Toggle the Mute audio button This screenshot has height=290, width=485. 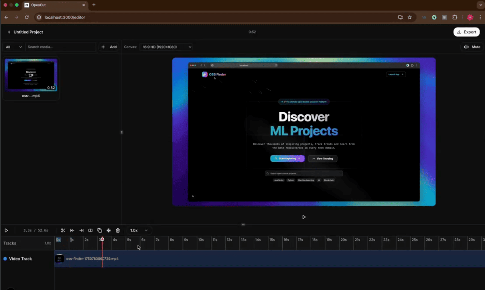click(x=472, y=47)
